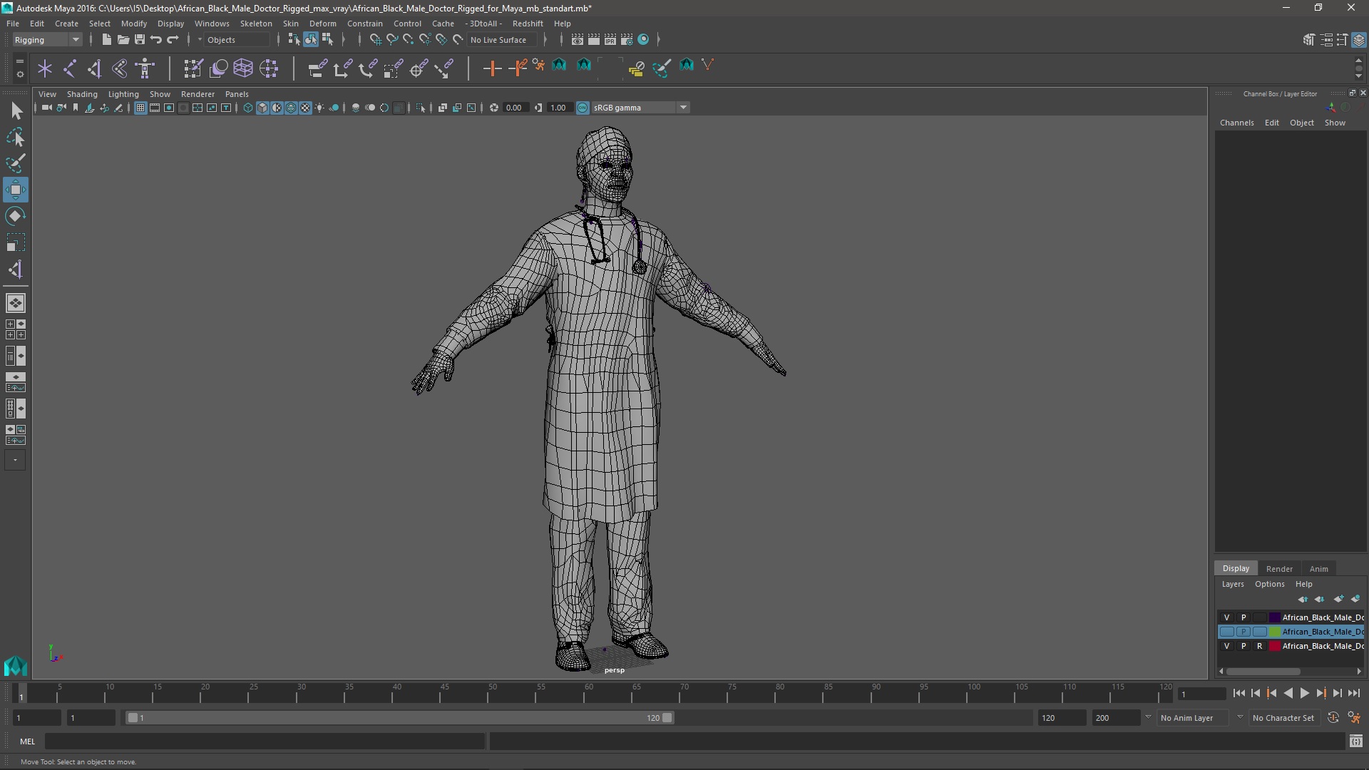
Task: Open the Quick Rig human figure icon
Action: coord(145,68)
